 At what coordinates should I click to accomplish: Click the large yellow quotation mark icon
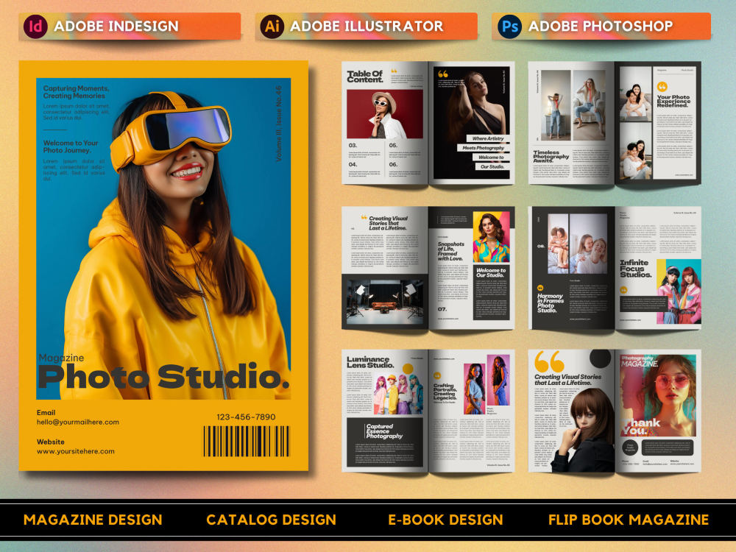549,361
